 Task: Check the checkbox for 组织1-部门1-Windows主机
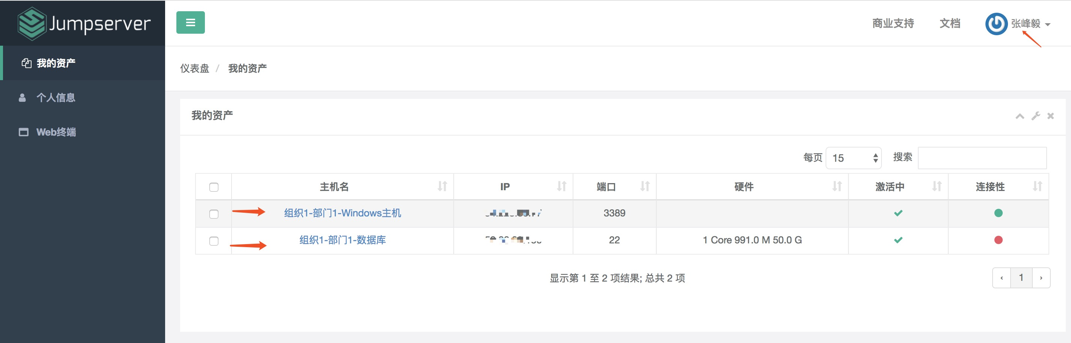pos(214,213)
